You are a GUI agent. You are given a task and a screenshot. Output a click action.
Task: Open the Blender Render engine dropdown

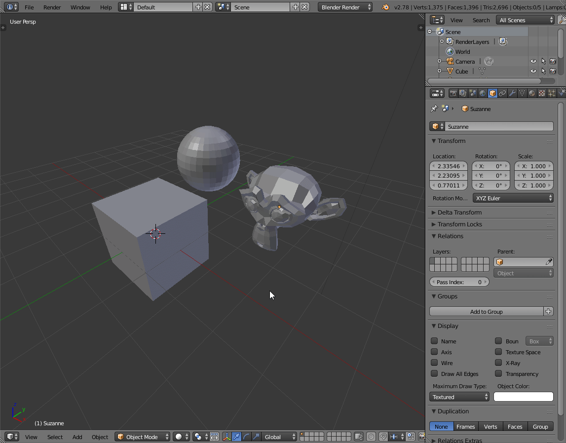[x=345, y=7]
